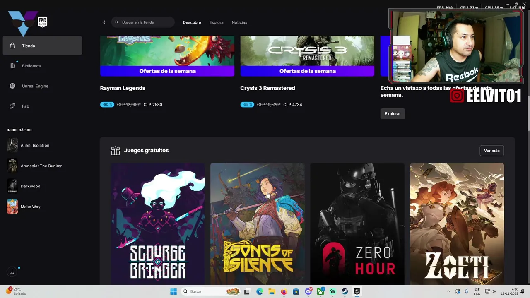This screenshot has height=298, width=530.
Task: Open the Songs of Silence free game card
Action: [x=258, y=223]
